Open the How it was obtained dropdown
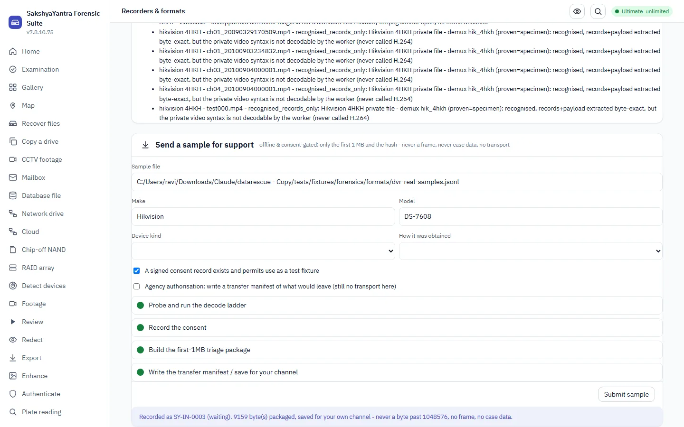 tap(531, 251)
